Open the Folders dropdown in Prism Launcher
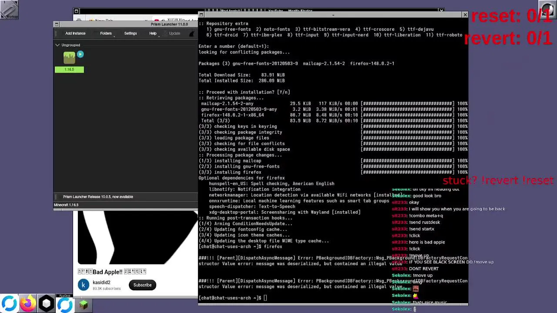Screen dimensions: 557x313 tap(106, 33)
